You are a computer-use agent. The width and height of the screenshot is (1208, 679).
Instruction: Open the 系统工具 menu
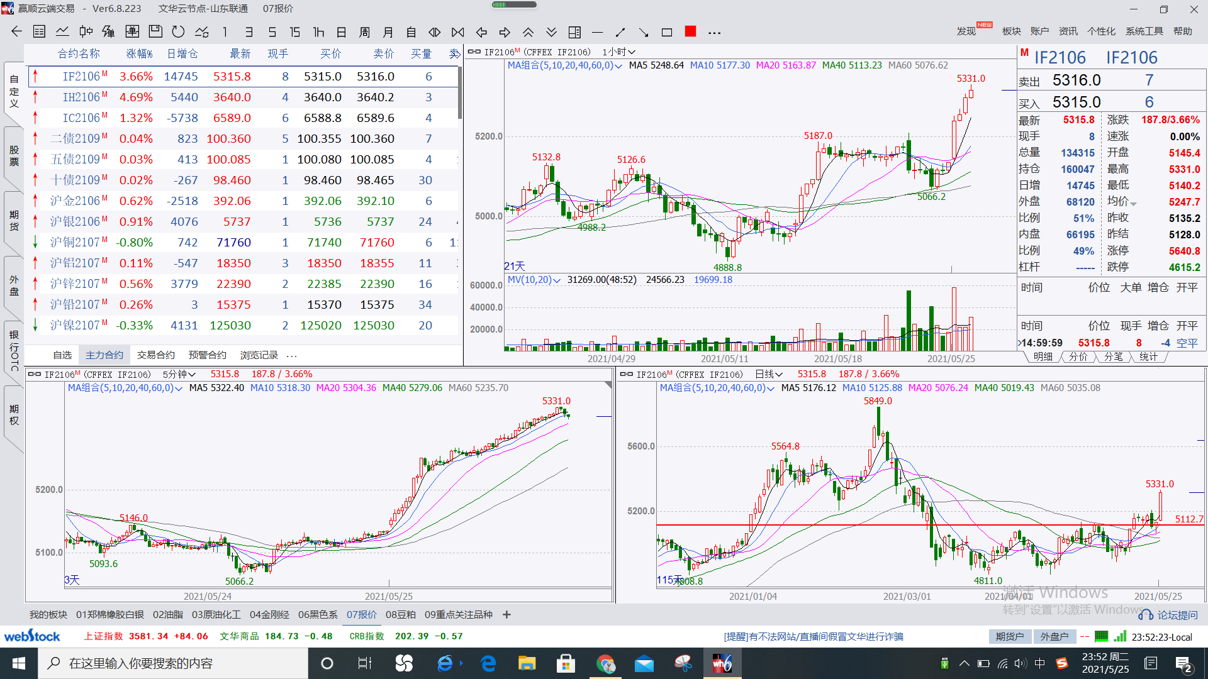pyautogui.click(x=1144, y=31)
